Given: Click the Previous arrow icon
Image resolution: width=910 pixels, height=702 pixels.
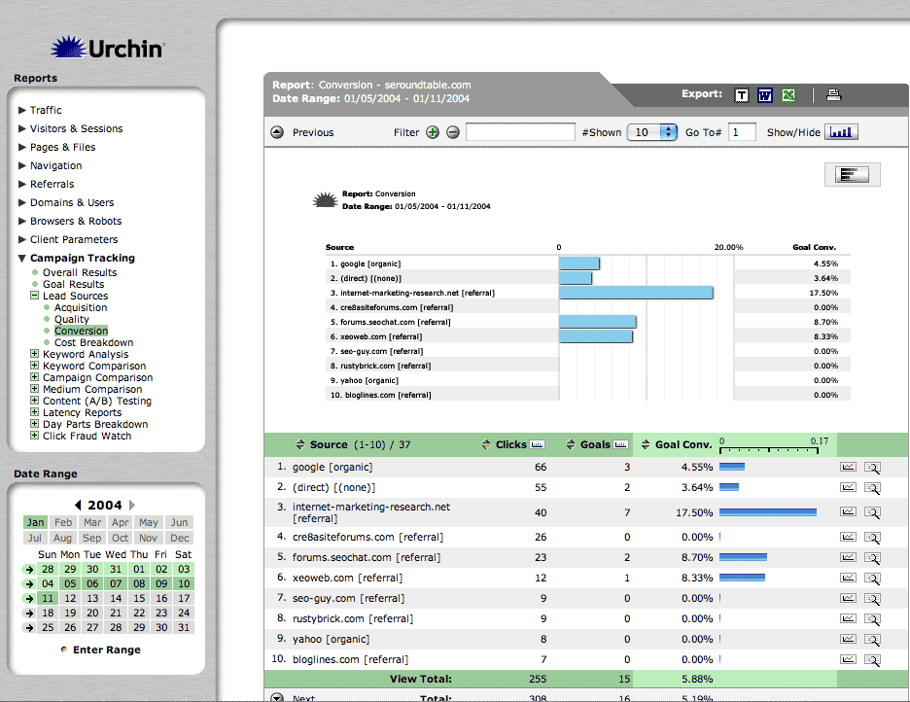Looking at the screenshot, I should point(277,132).
